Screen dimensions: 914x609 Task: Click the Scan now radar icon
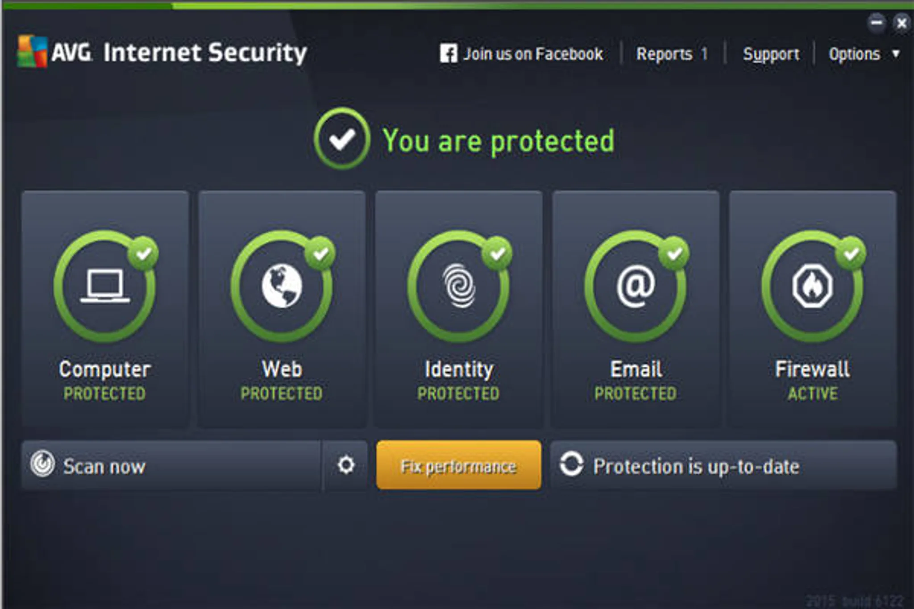tap(43, 464)
